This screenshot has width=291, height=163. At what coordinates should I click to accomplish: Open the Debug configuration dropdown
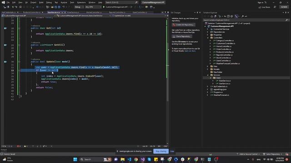pyautogui.click(x=79, y=7)
